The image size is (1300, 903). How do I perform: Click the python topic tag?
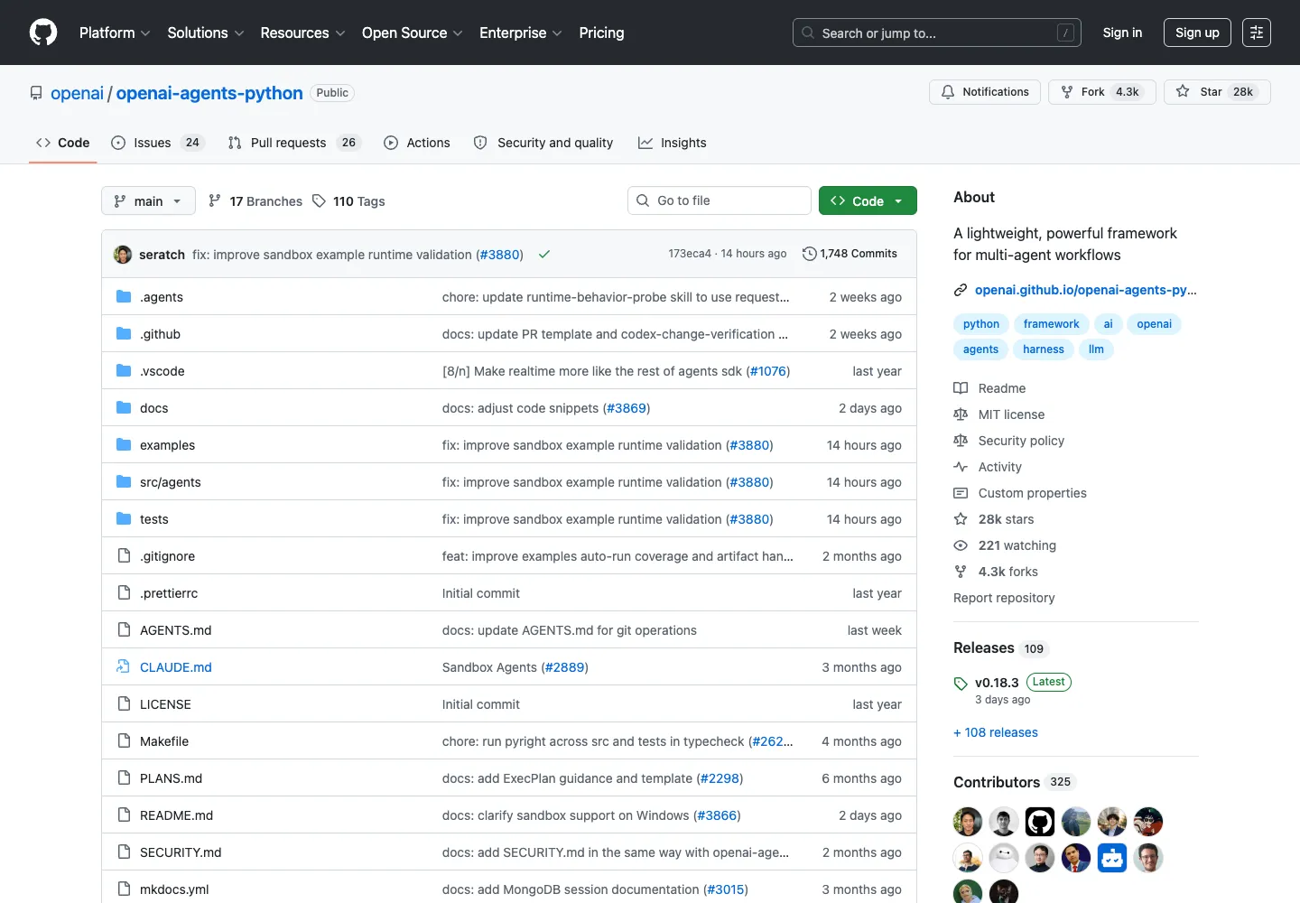pos(980,324)
